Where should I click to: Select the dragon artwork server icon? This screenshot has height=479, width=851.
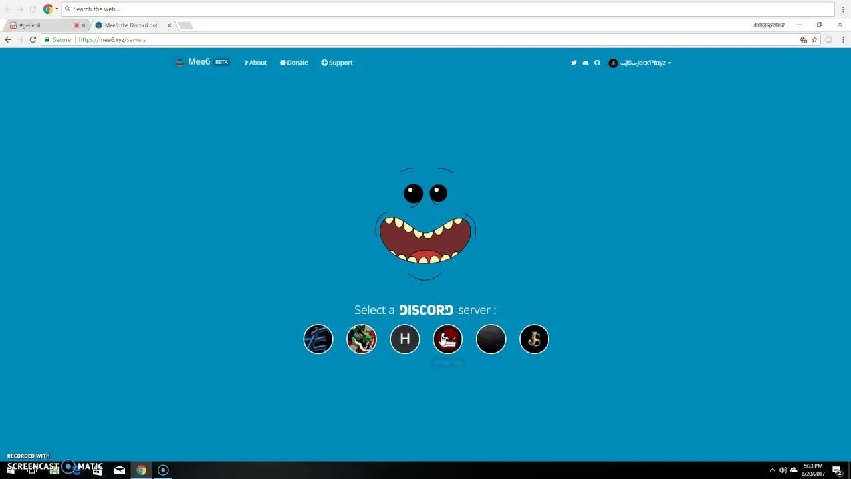[362, 339]
